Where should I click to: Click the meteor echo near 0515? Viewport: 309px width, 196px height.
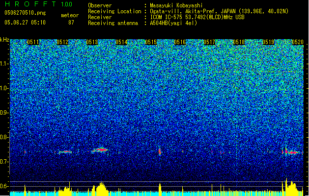coord(160,151)
